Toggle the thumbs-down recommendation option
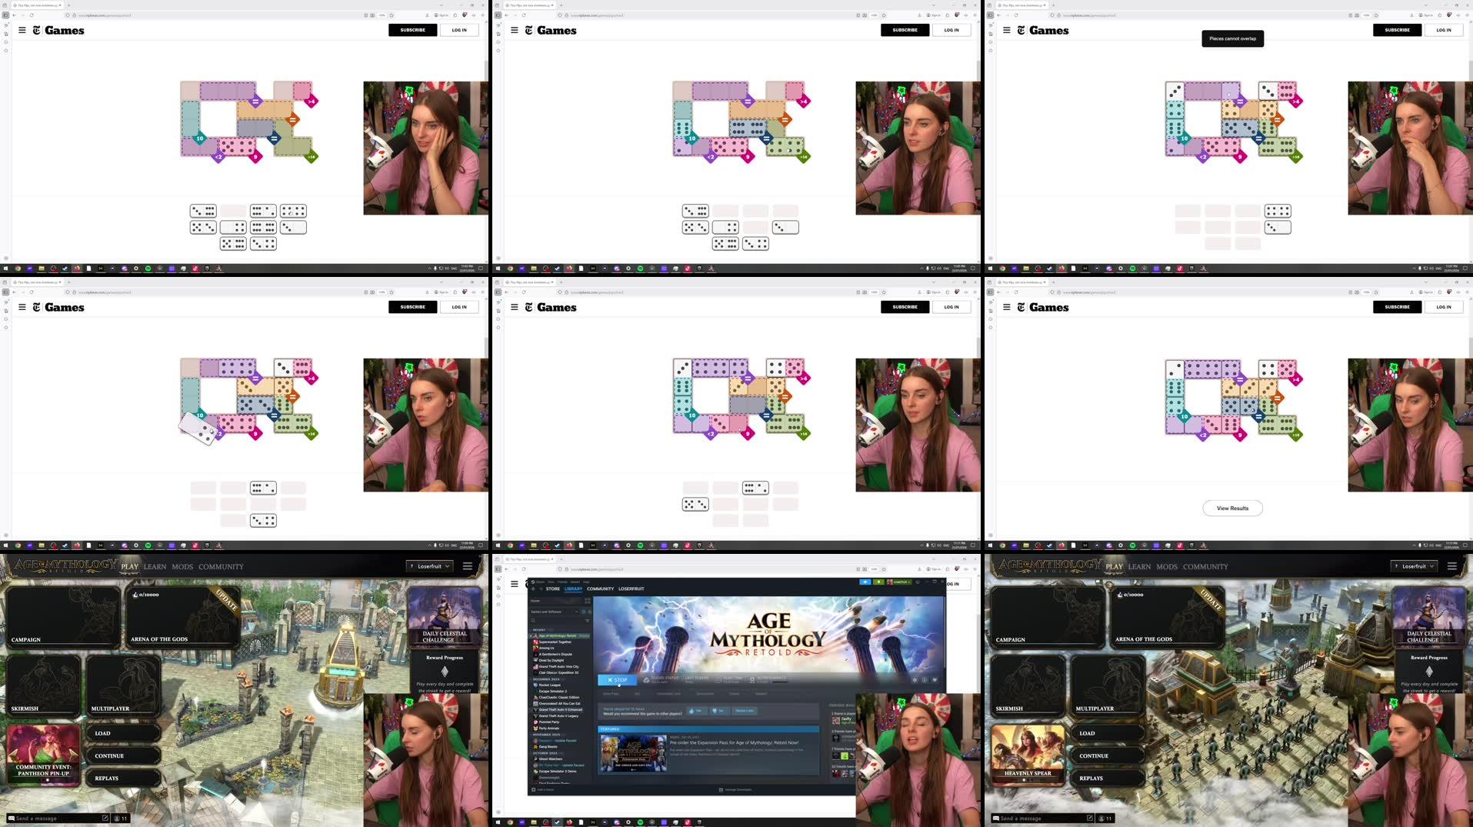The image size is (1473, 827). pyautogui.click(x=718, y=711)
